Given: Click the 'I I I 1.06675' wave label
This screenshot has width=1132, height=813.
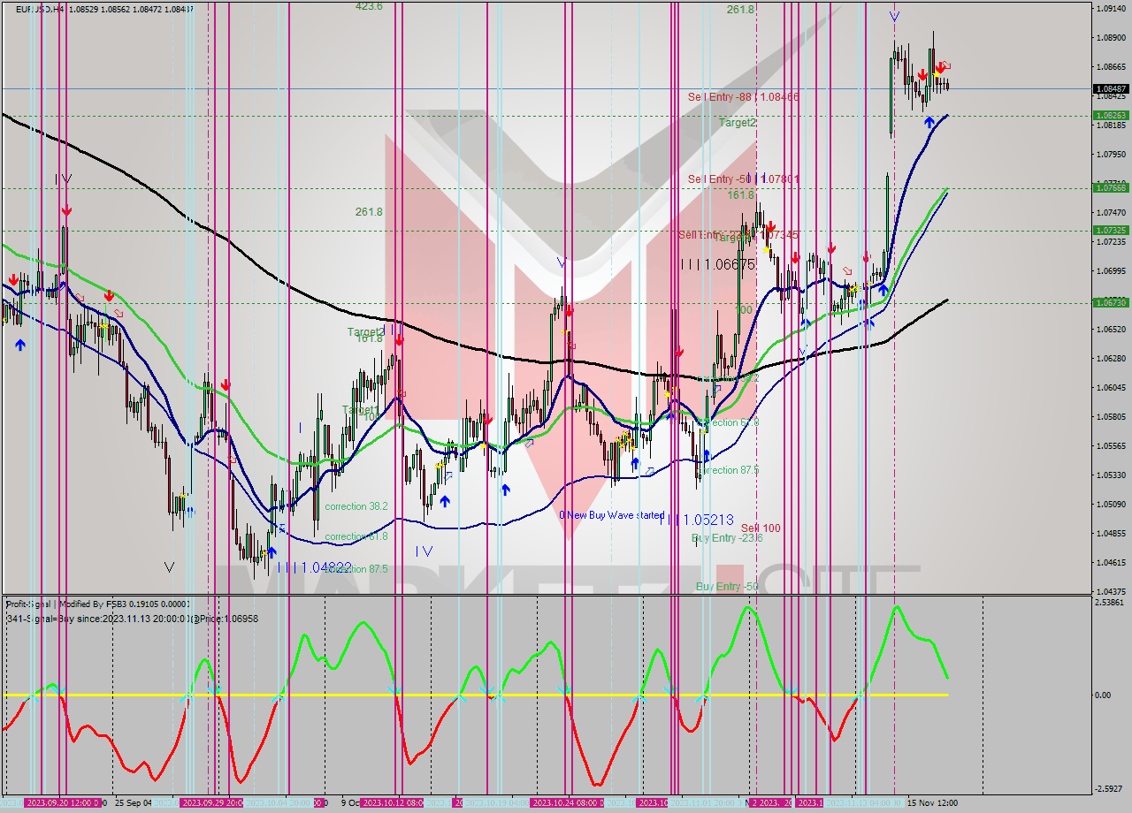Looking at the screenshot, I should [x=718, y=264].
